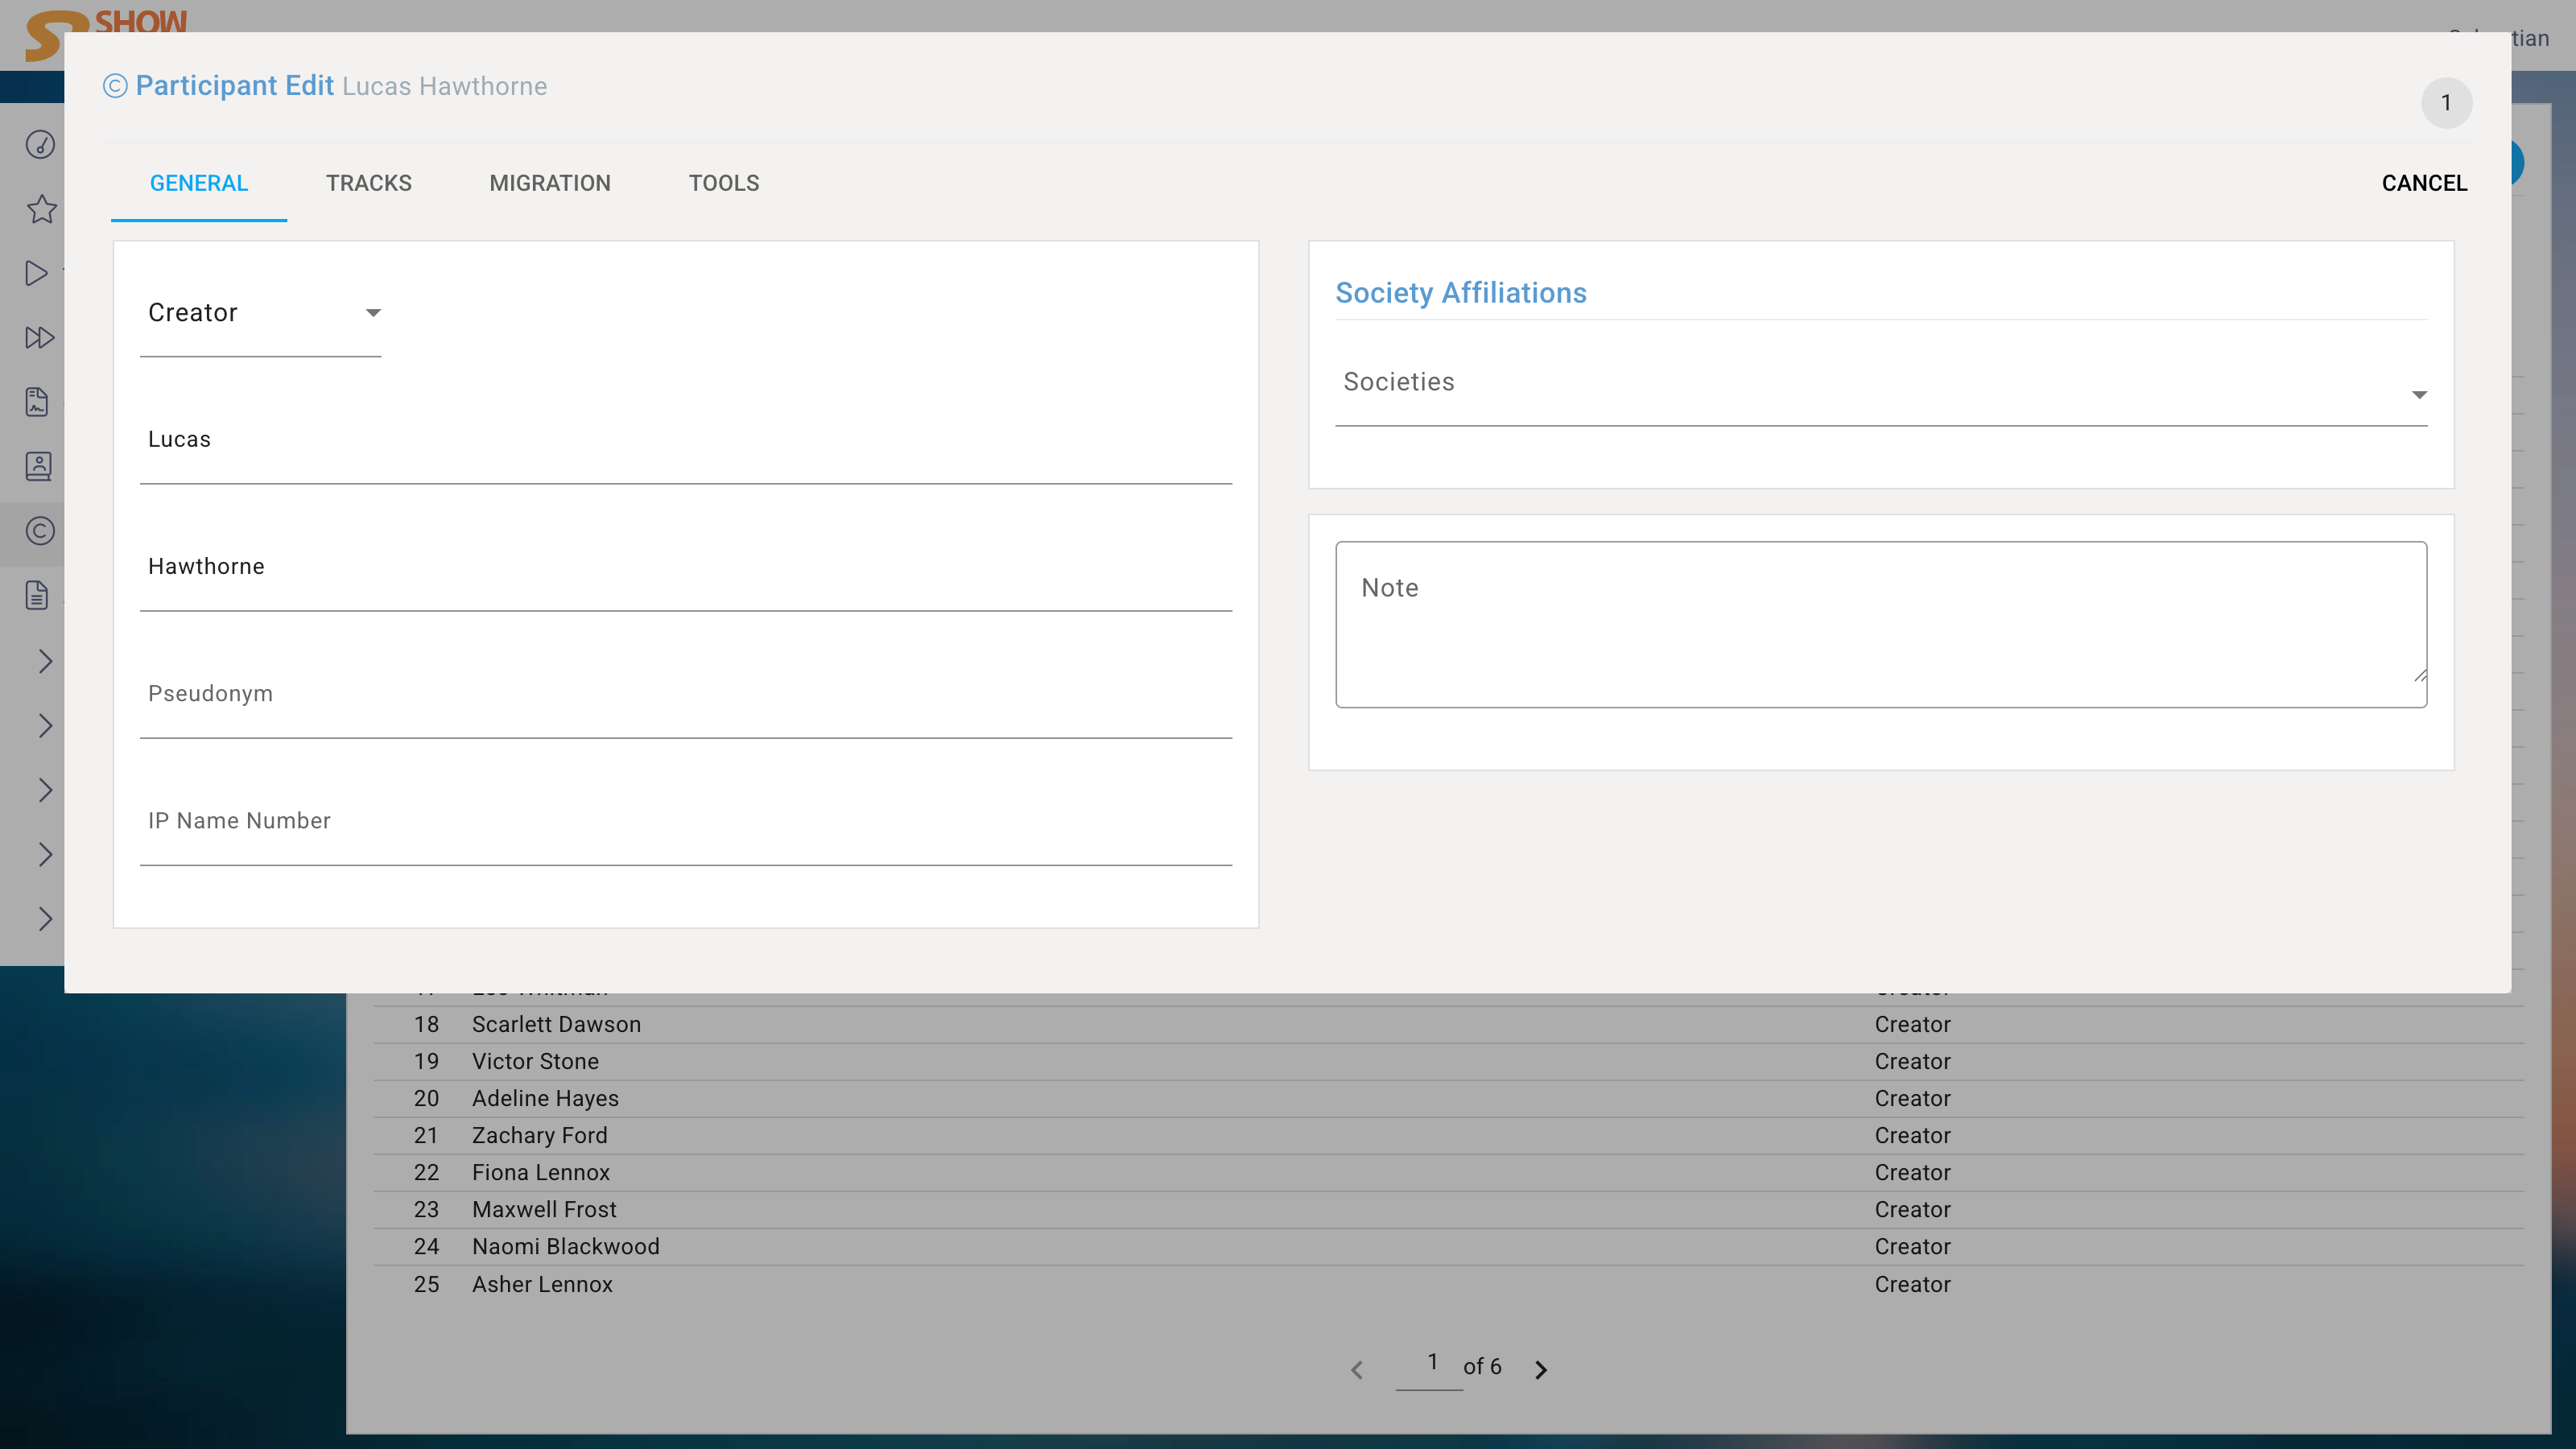
Task: Click the copyright circle sidebar icon
Action: point(40,531)
